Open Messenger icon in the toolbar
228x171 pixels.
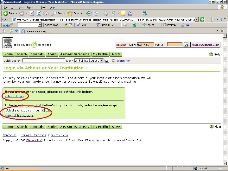144,13
